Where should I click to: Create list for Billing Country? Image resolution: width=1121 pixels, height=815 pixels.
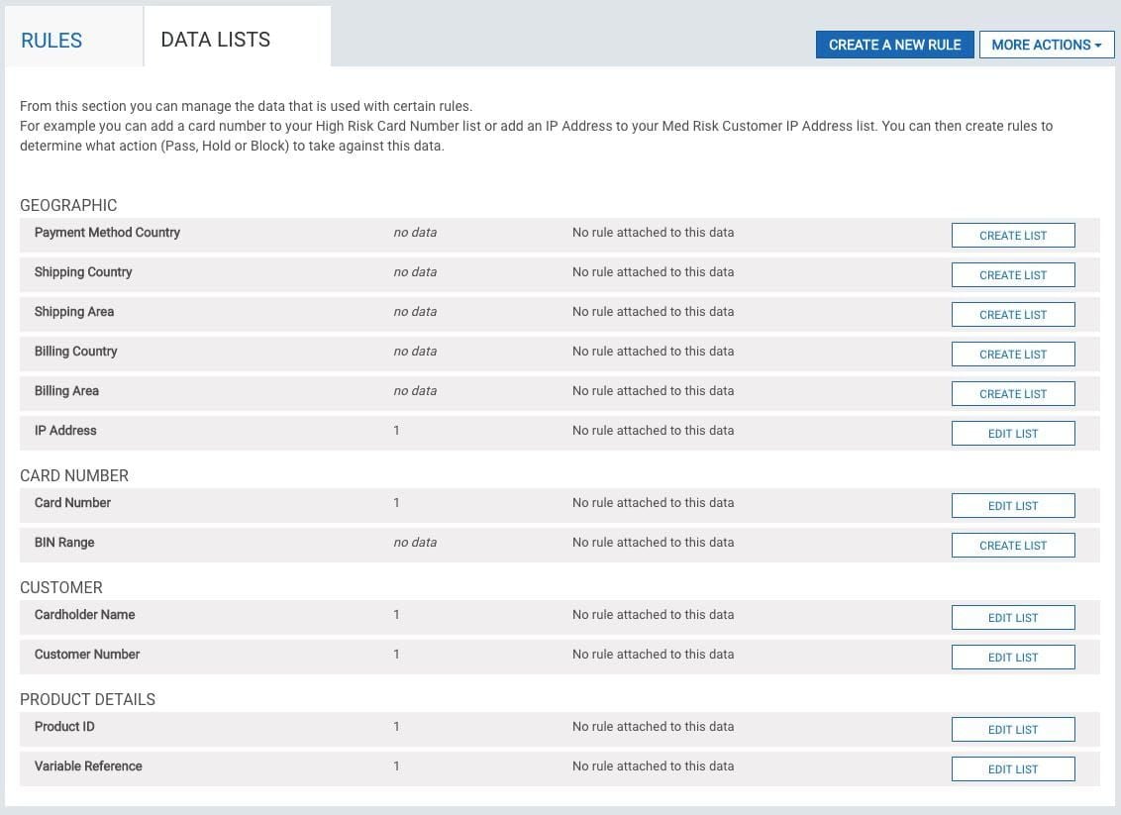1012,355
